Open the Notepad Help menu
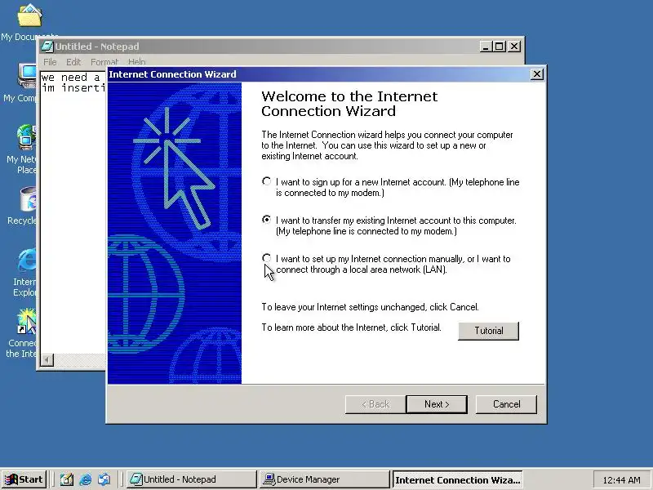Screen dimensions: 653x490 click(137, 62)
